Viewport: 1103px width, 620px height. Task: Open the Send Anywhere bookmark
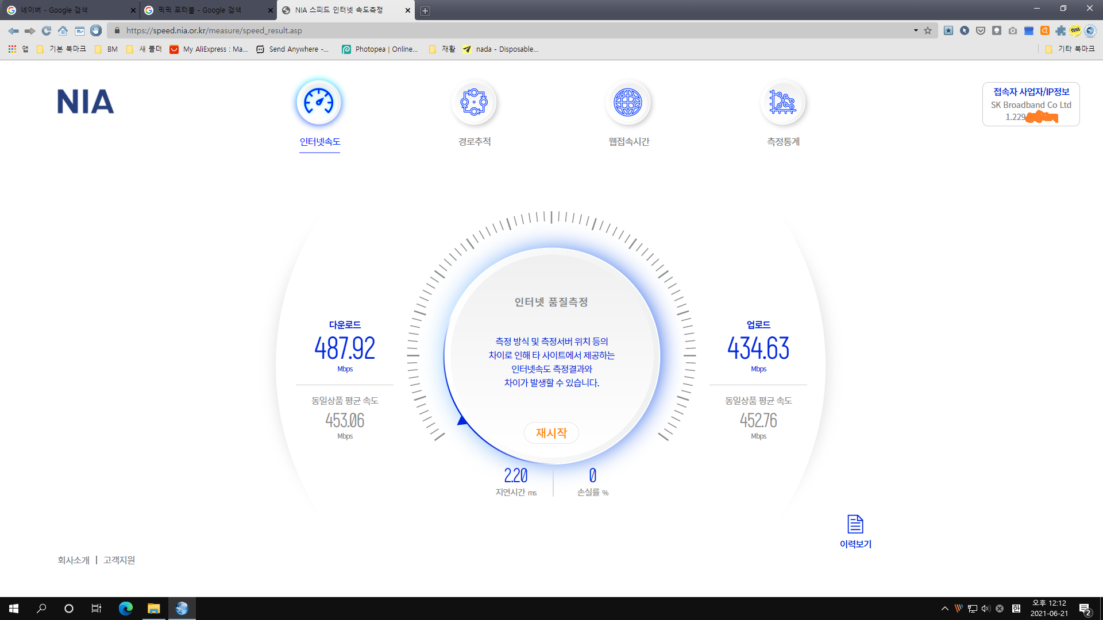292,49
